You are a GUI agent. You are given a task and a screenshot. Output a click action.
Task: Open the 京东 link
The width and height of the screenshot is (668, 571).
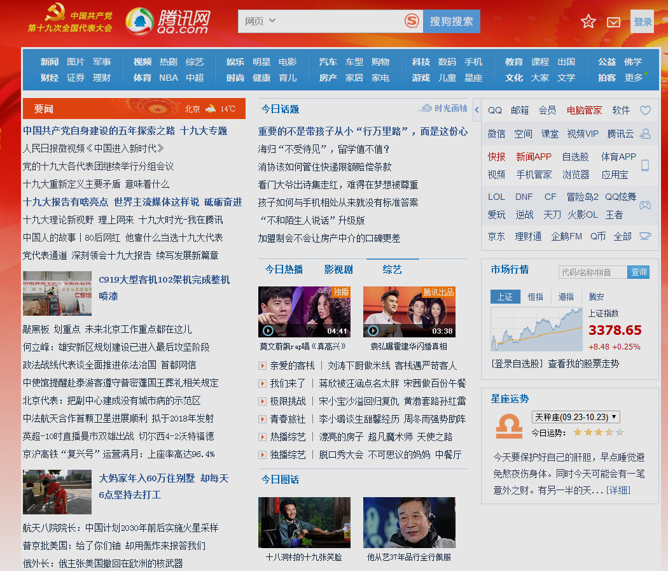coord(496,236)
